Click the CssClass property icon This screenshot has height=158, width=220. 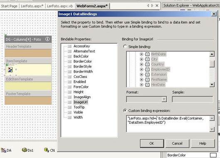click(69, 77)
